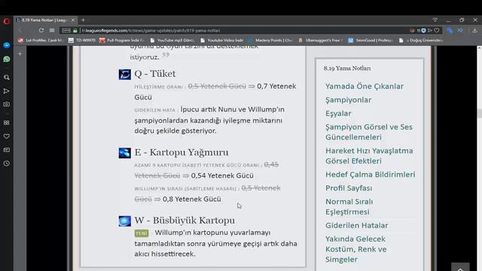Screen dimensions: 482x271
Task: Open the blue extension icon beside address bar
Action: tap(450, 30)
